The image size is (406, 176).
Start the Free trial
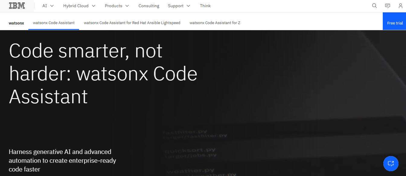(395, 21)
